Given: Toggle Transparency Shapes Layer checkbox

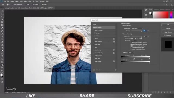Looking at the screenshot, I should [131, 46].
